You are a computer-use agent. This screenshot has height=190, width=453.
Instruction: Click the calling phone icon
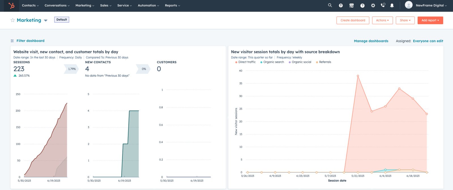point(383,5)
